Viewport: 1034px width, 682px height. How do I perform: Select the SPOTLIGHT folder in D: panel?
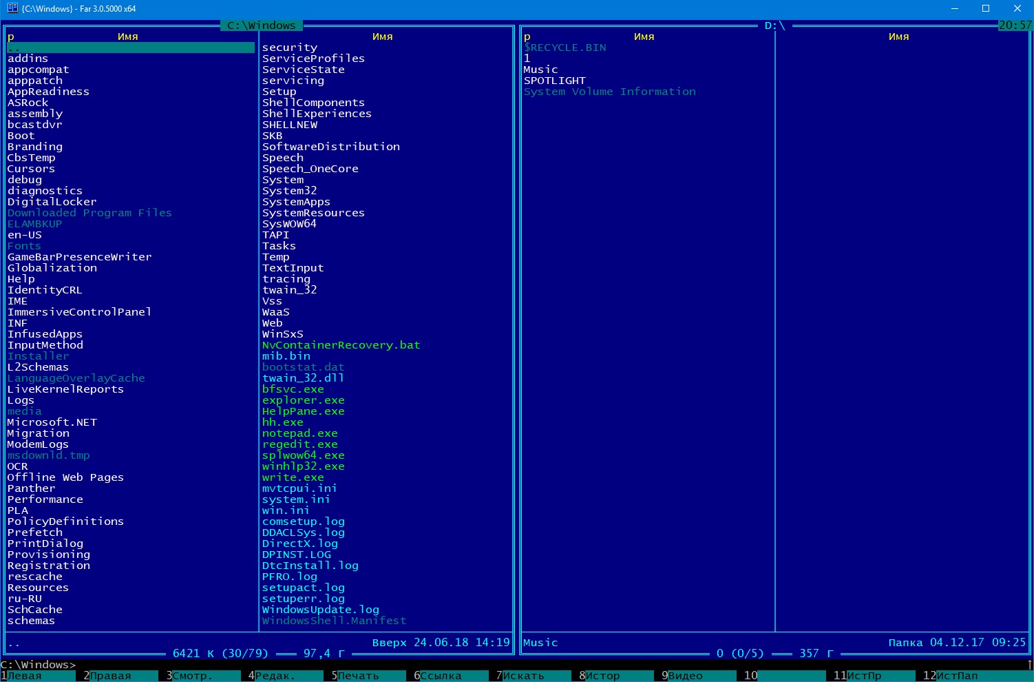click(555, 81)
